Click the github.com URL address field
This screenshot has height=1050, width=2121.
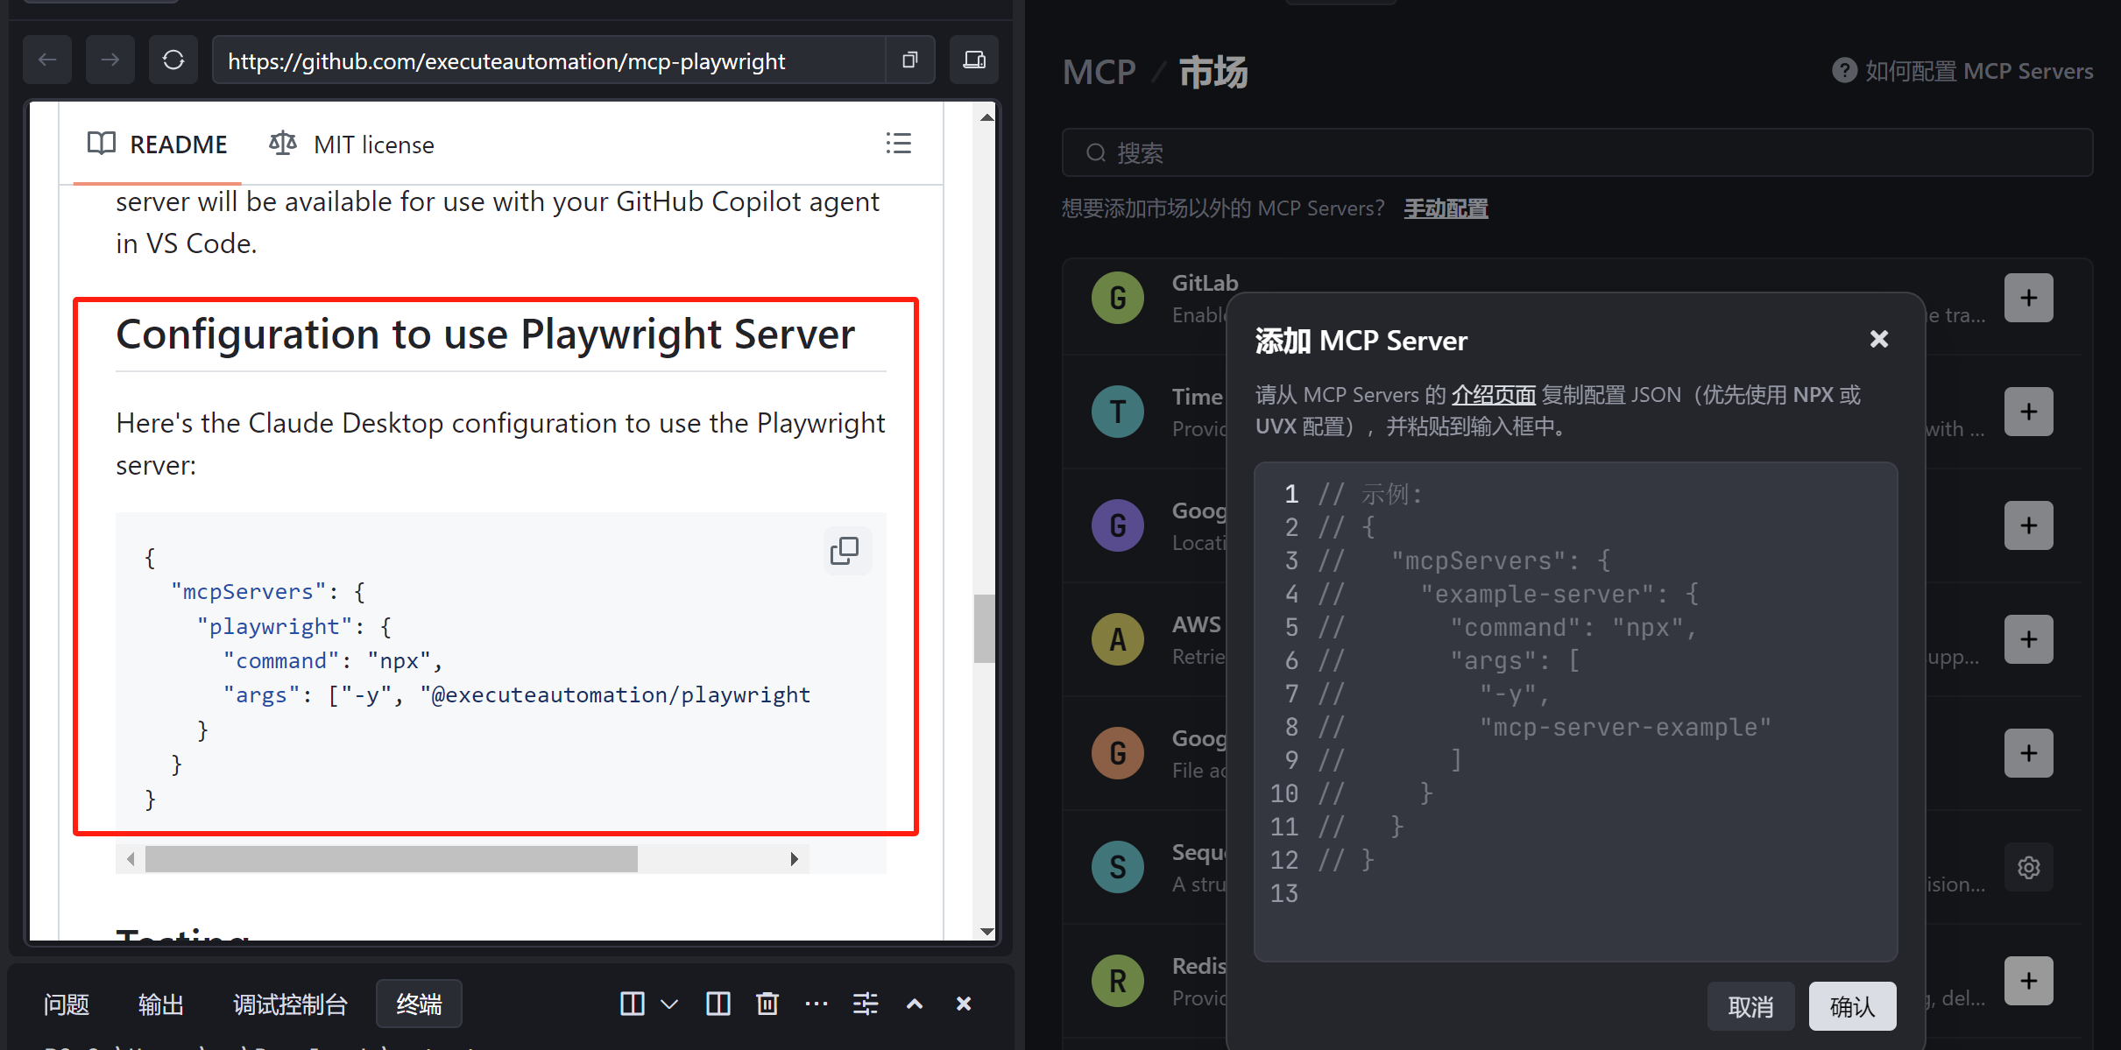549,60
